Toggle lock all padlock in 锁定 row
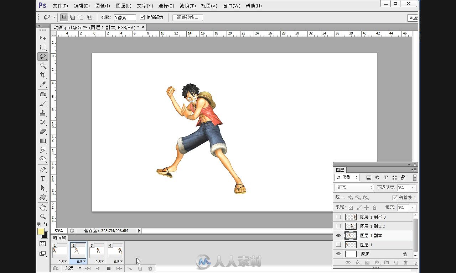 coord(374,208)
